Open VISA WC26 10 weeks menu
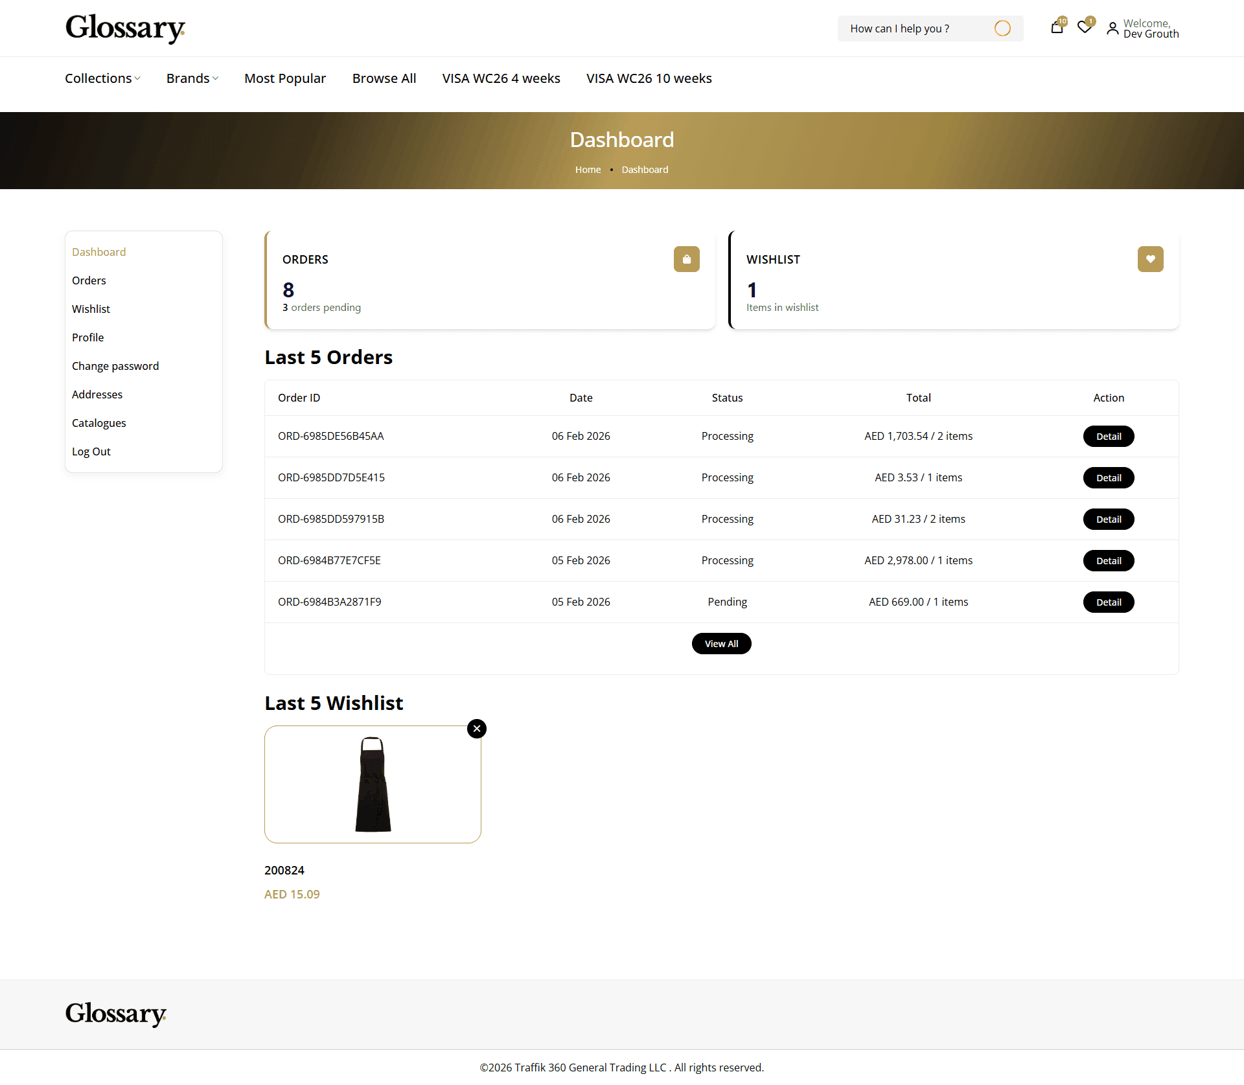1244x1085 pixels. click(x=649, y=78)
